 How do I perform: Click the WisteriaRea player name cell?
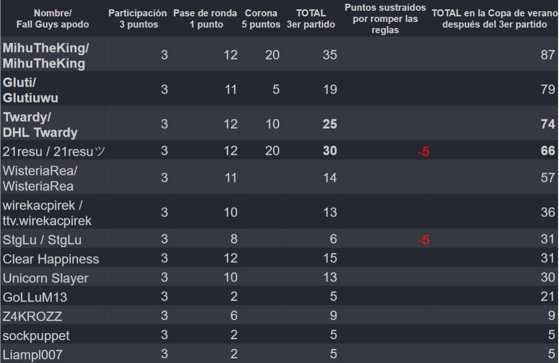coord(41,178)
